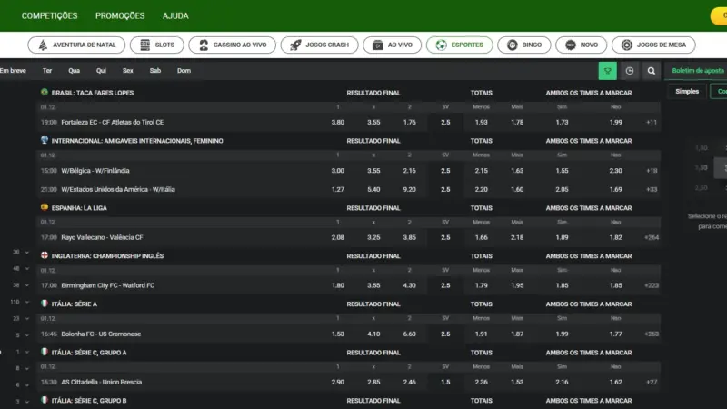Select the Sex day tab
This screenshot has height=409, width=727.
(x=128, y=71)
